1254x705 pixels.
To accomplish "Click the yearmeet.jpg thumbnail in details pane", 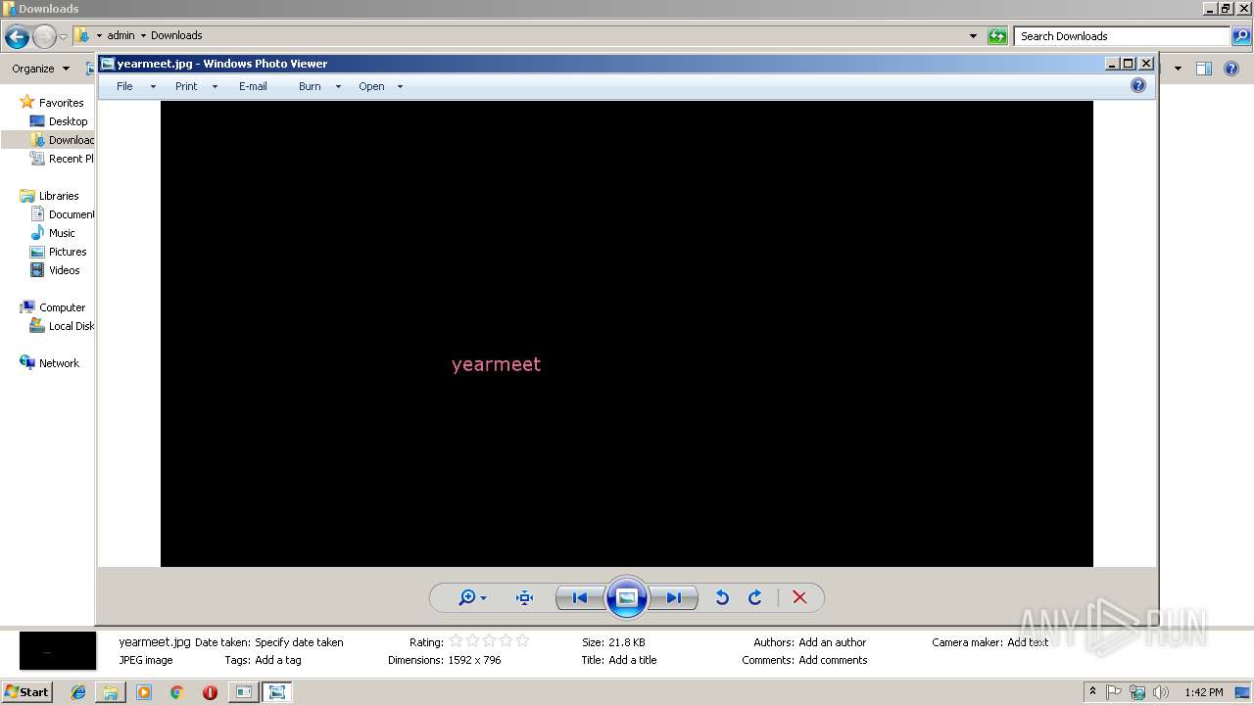I will pos(58,651).
